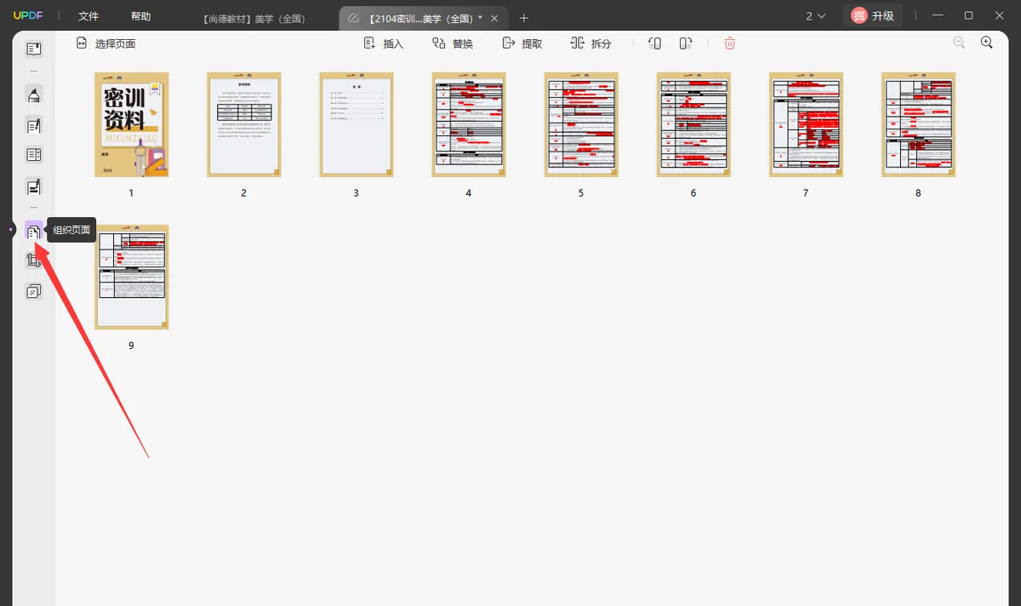The height and width of the screenshot is (606, 1021).
Task: Open the 帮助 menu
Action: [141, 16]
